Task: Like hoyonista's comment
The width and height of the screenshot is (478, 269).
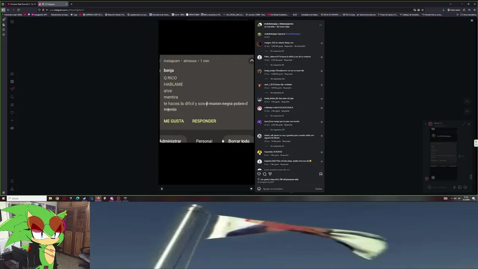Action: click(322, 152)
